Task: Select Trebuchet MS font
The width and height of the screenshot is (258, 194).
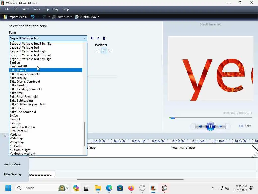Action: click(46, 131)
